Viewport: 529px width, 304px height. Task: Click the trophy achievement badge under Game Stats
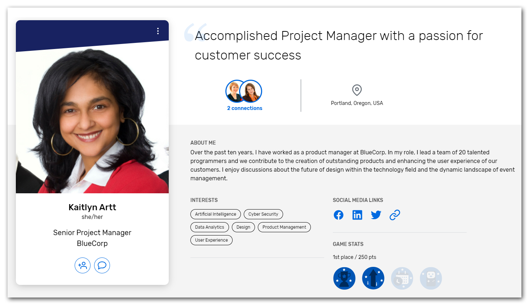click(344, 278)
